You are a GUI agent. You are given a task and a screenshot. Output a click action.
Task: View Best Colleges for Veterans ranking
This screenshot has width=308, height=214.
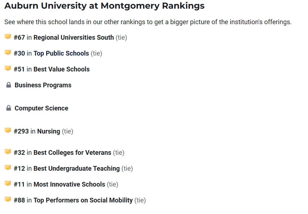[x=72, y=153]
